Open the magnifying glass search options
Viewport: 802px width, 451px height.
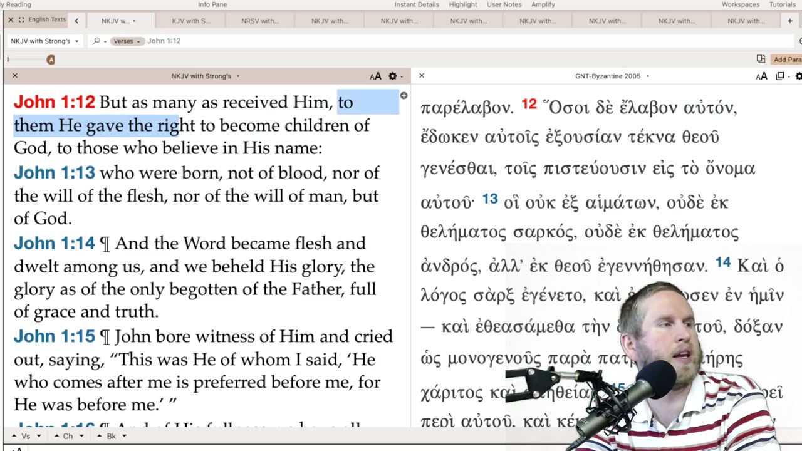[x=99, y=41]
